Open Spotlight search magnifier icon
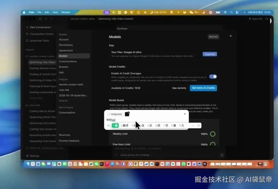 pyautogui.click(x=231, y=12)
